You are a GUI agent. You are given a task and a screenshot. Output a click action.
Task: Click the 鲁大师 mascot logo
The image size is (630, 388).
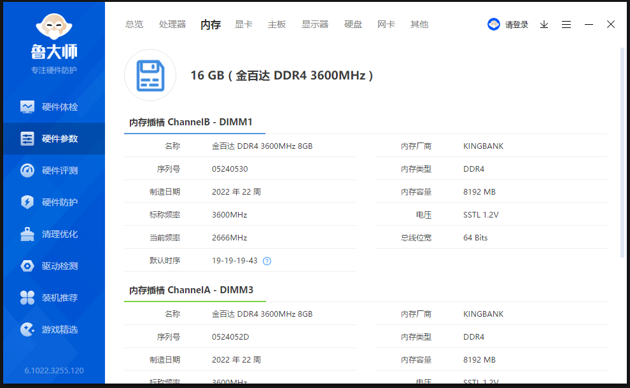coord(54,27)
